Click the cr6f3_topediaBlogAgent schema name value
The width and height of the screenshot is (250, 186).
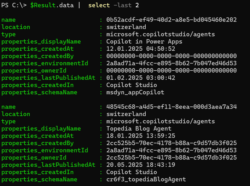[x=146, y=179]
